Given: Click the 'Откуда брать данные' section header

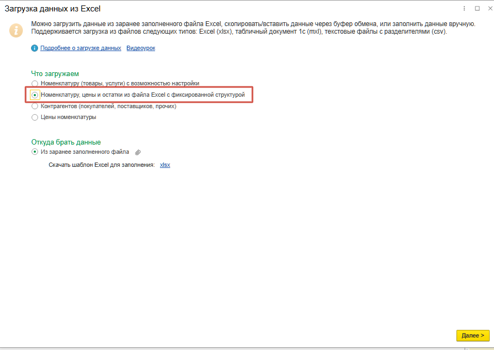Looking at the screenshot, I should pyautogui.click(x=66, y=142).
